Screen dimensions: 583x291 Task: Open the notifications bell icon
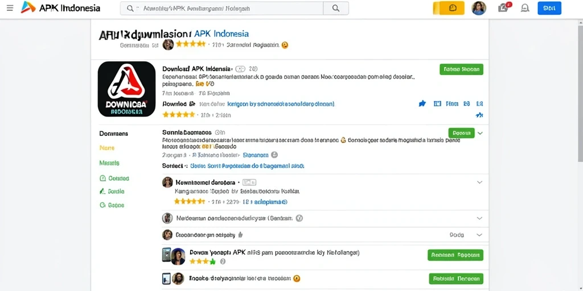525,8
